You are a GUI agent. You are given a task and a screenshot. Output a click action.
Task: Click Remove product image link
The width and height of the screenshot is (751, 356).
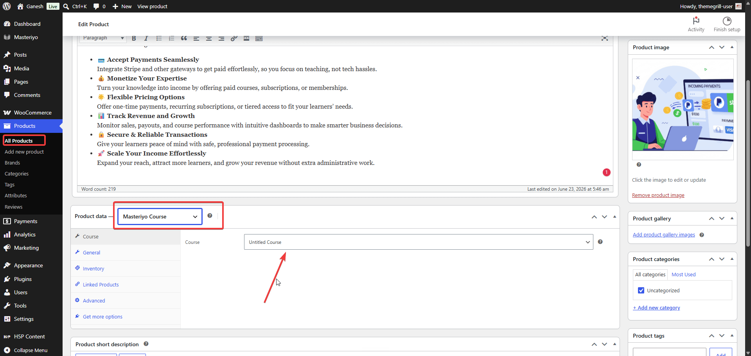(658, 195)
